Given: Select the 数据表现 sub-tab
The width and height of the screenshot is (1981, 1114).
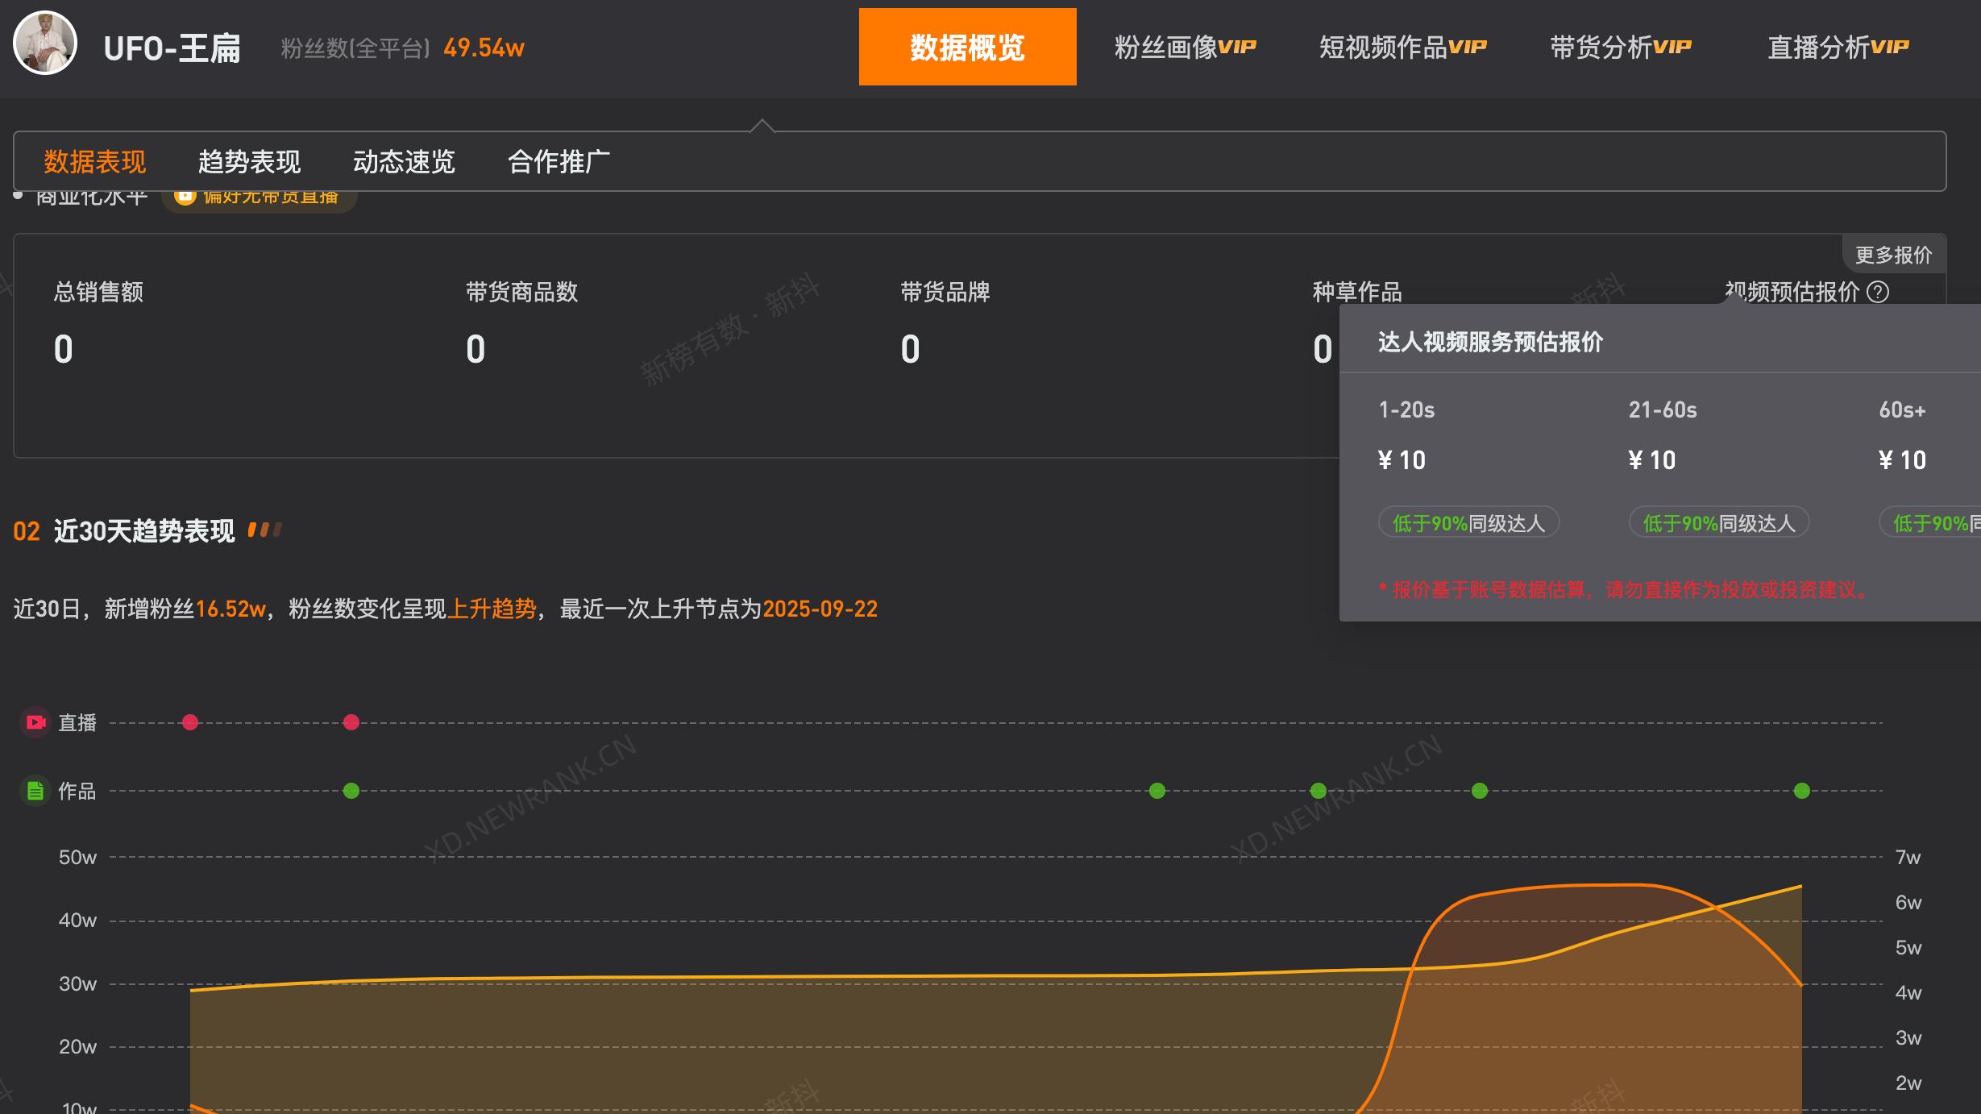Looking at the screenshot, I should pyautogui.click(x=95, y=161).
